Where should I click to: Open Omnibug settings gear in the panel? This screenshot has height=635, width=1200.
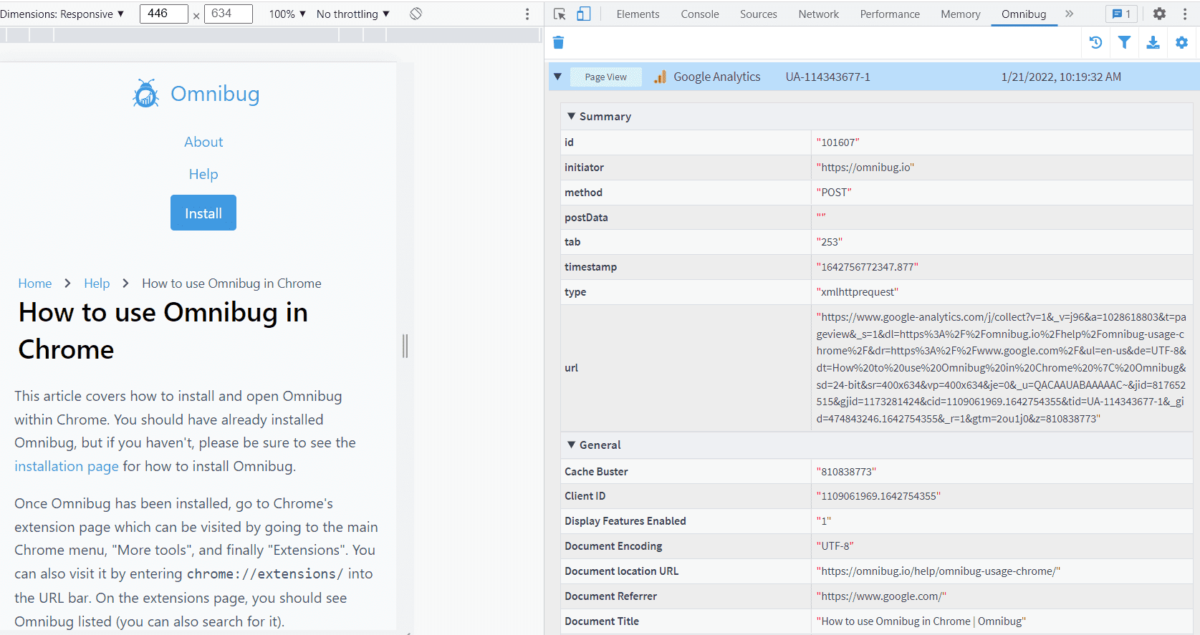coord(1182,43)
